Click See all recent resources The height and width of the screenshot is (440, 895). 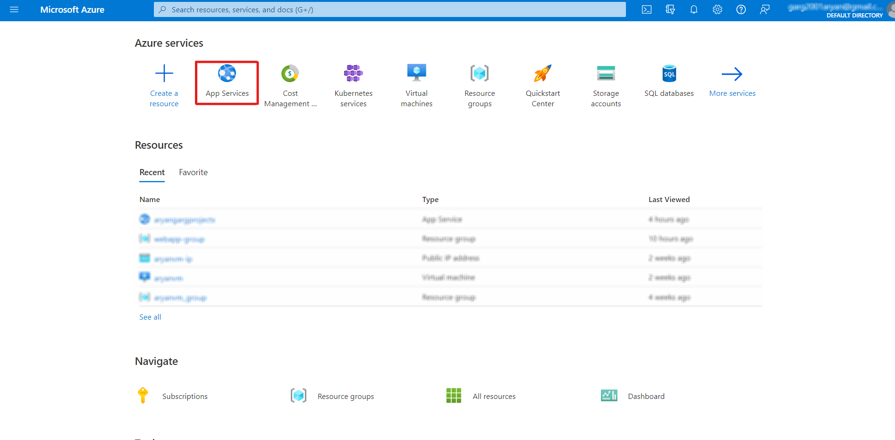click(x=150, y=317)
